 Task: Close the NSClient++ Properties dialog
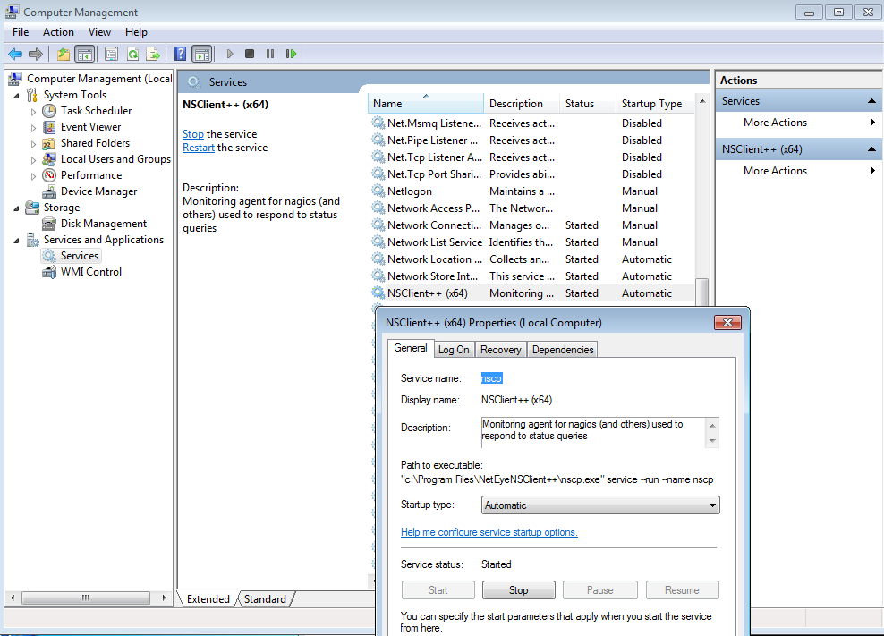pyautogui.click(x=727, y=323)
